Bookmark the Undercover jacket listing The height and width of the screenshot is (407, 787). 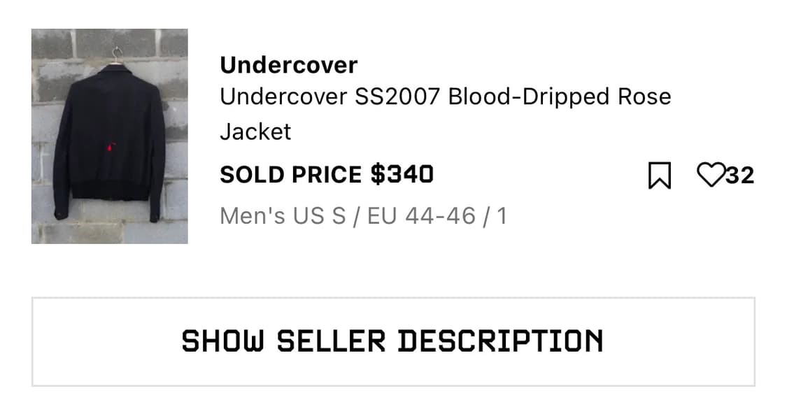tap(659, 175)
